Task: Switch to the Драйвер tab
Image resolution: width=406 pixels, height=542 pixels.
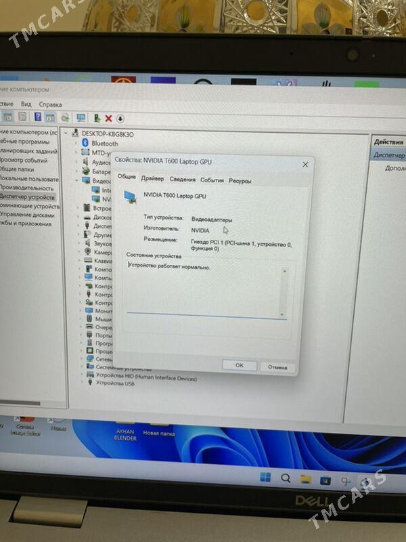Action: pos(152,180)
